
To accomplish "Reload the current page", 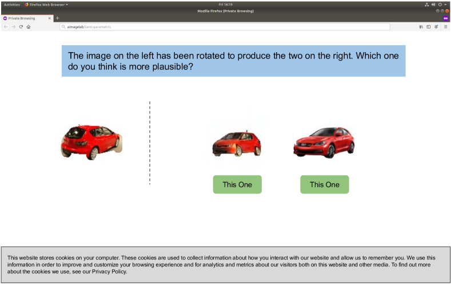I will click(x=21, y=27).
